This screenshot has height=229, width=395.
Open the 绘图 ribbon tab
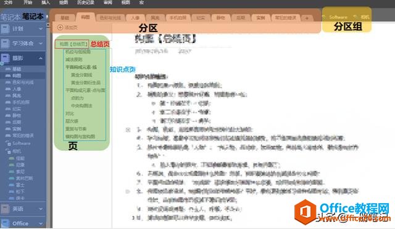point(64,2)
